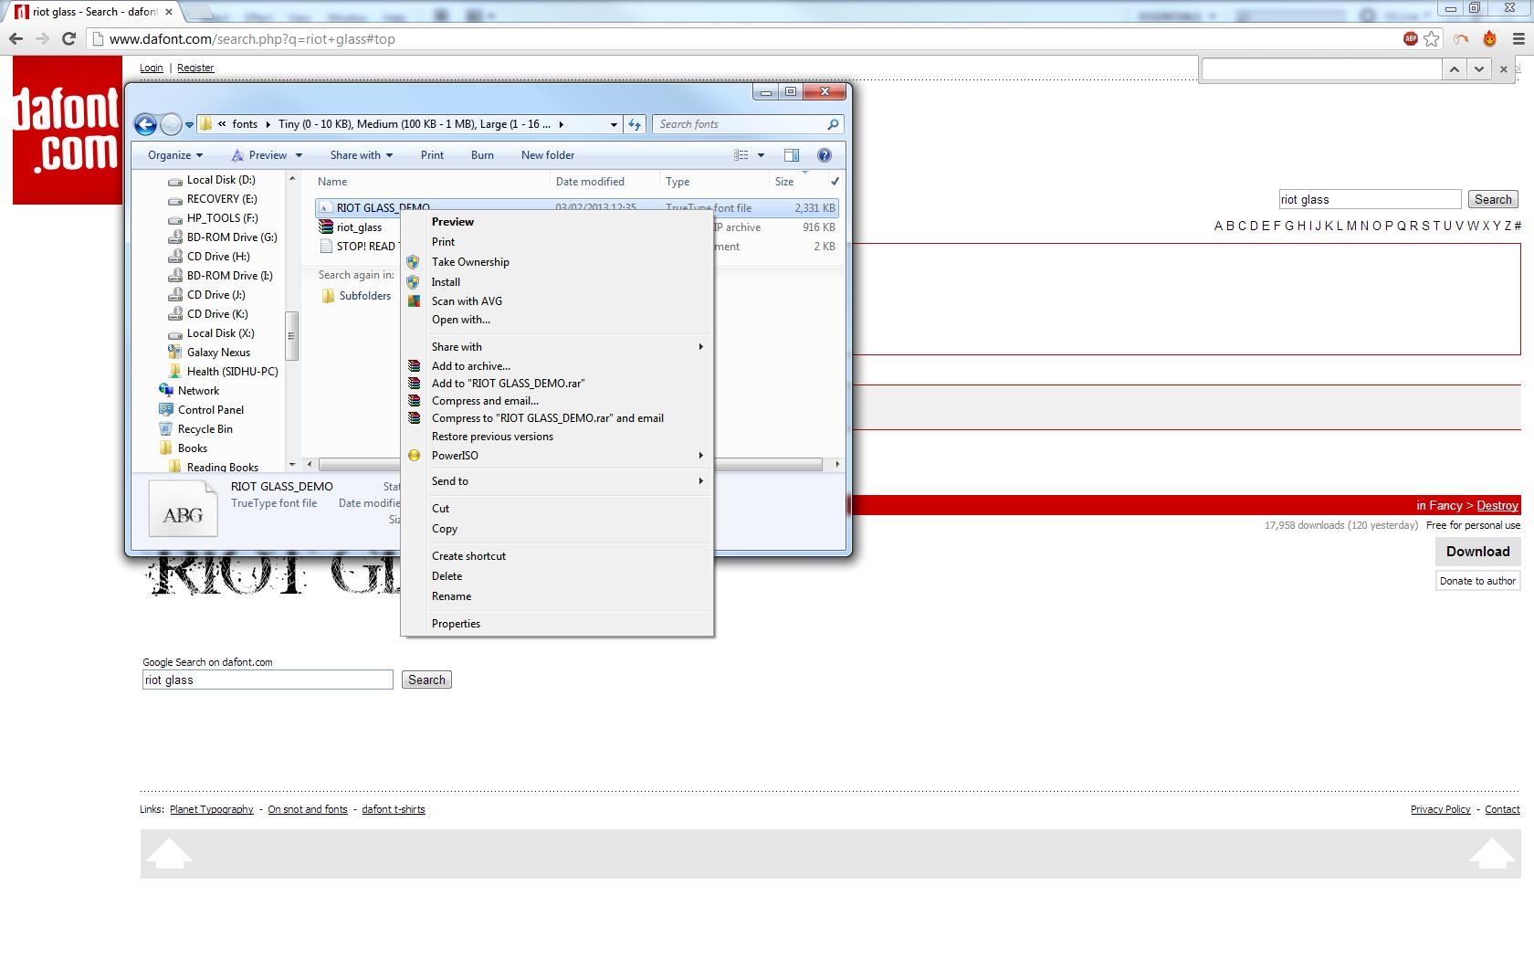Open Explorer help question mark icon
Image resolution: width=1534 pixels, height=959 pixels.
click(x=825, y=155)
